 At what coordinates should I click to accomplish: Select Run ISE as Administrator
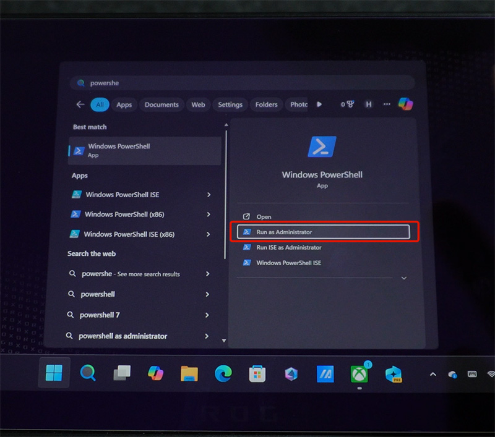coord(288,247)
